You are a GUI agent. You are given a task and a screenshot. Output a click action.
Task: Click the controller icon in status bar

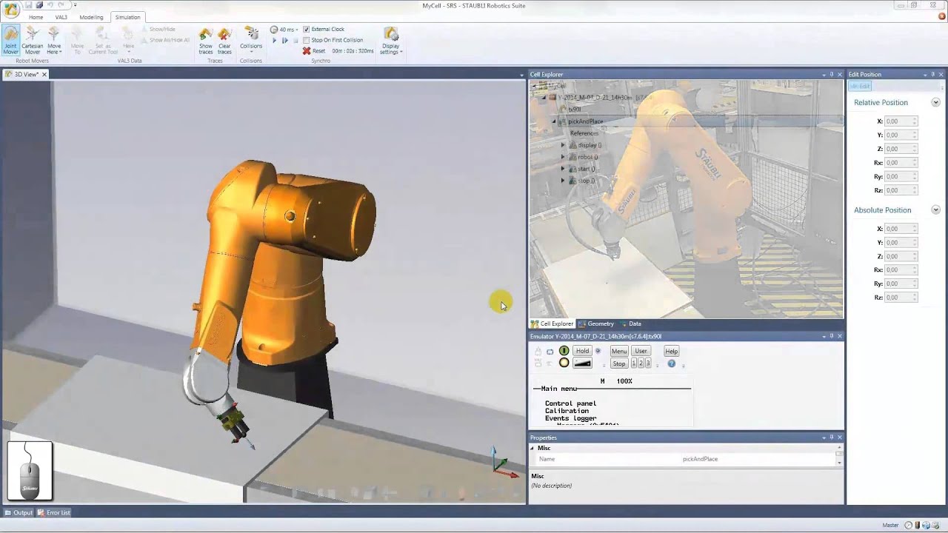[919, 525]
